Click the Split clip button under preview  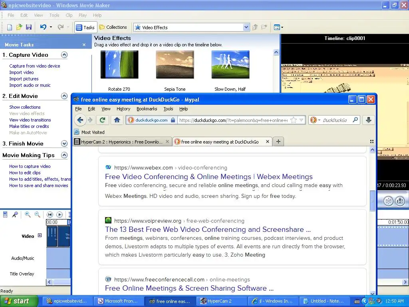point(388,201)
